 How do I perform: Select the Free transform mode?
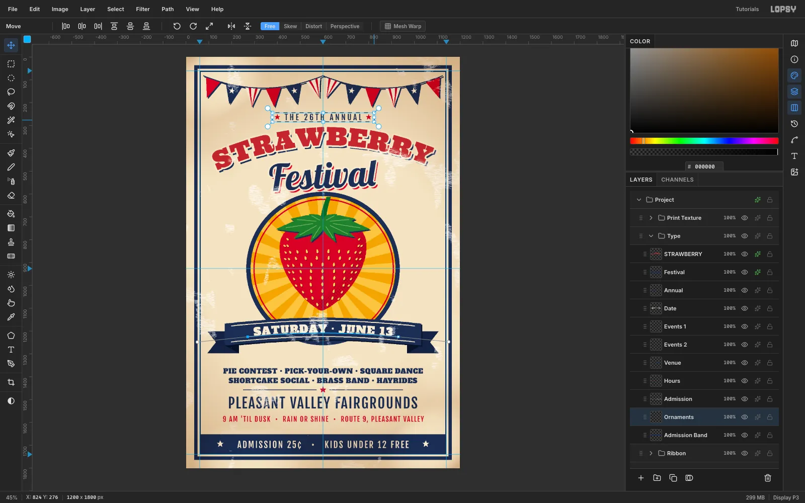coord(270,26)
